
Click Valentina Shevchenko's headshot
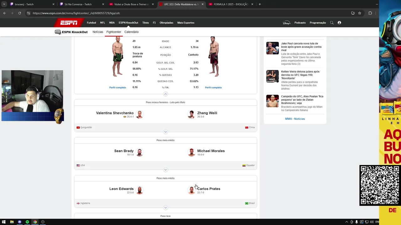[x=139, y=114]
